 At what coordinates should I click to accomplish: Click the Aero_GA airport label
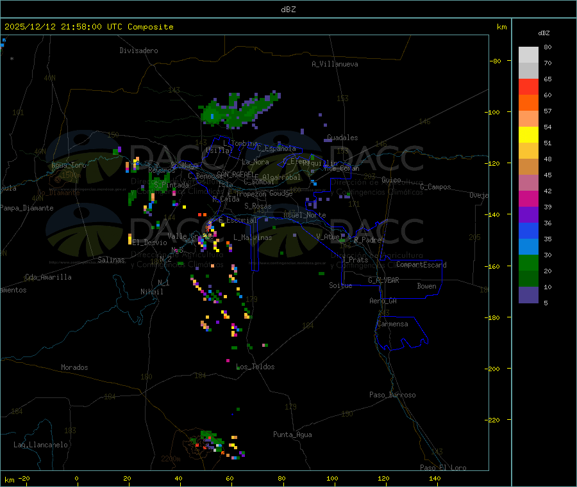click(x=383, y=301)
